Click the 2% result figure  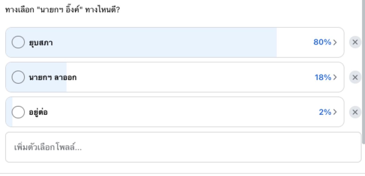tap(325, 112)
